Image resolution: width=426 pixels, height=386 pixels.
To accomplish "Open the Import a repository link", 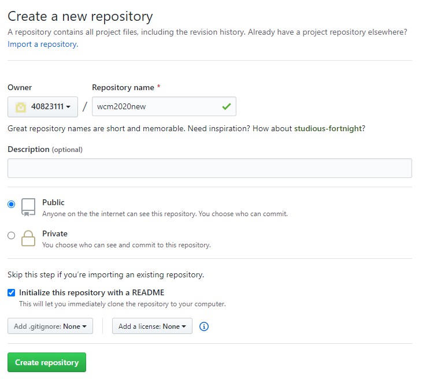I will (x=43, y=44).
